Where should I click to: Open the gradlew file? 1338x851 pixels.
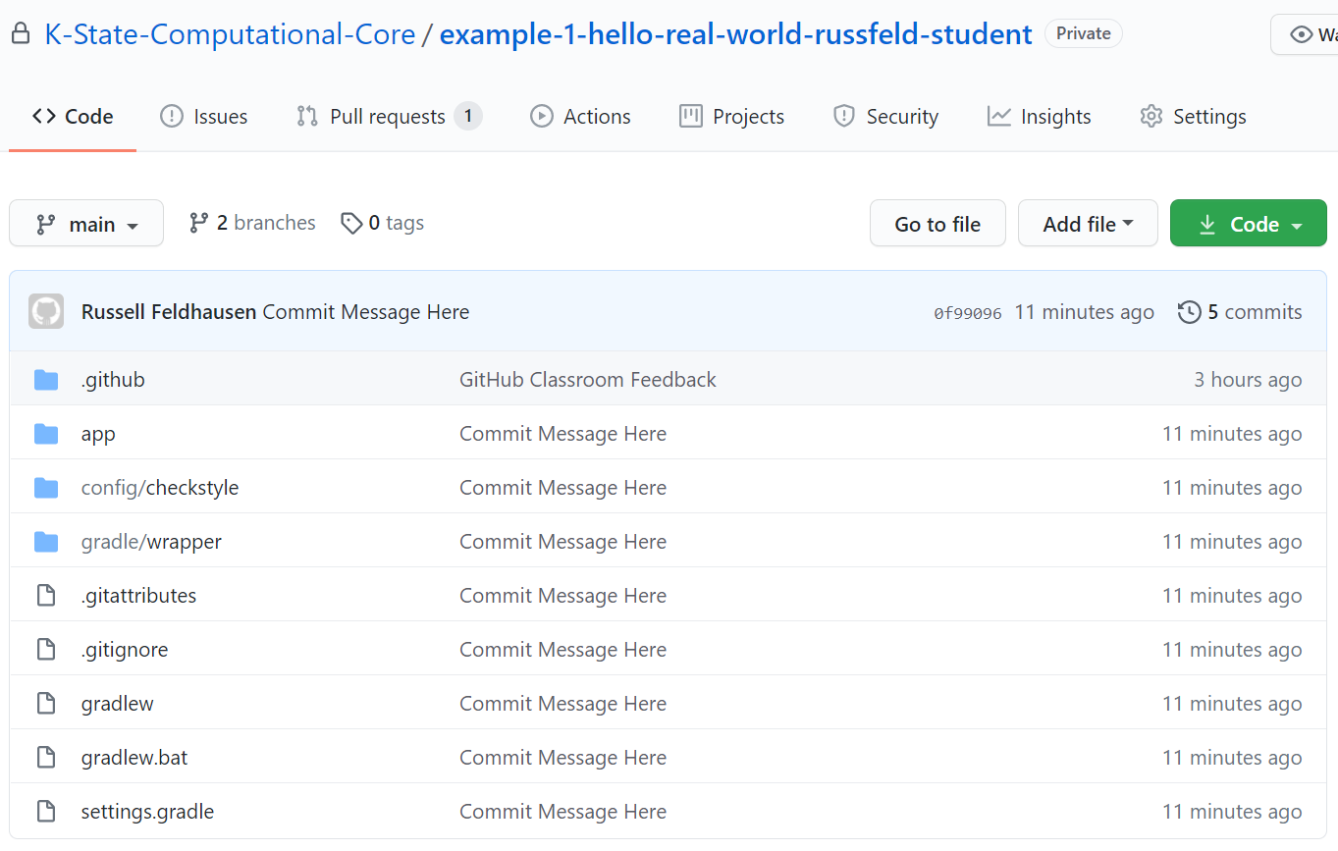coord(118,704)
